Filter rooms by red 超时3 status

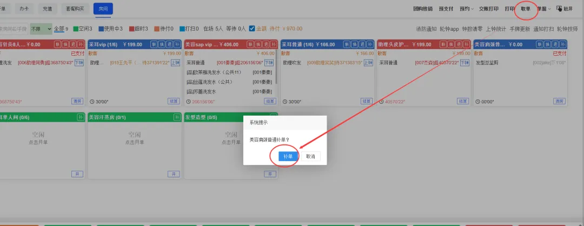[138, 29]
